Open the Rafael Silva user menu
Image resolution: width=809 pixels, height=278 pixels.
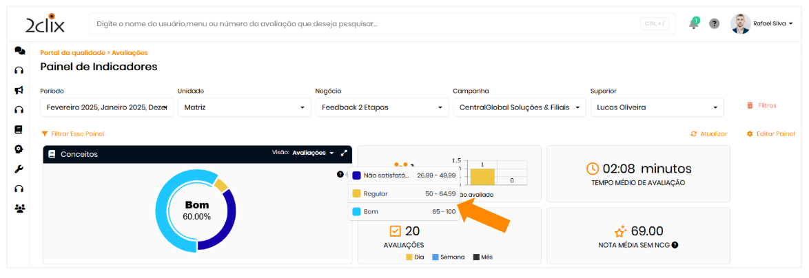[762, 23]
